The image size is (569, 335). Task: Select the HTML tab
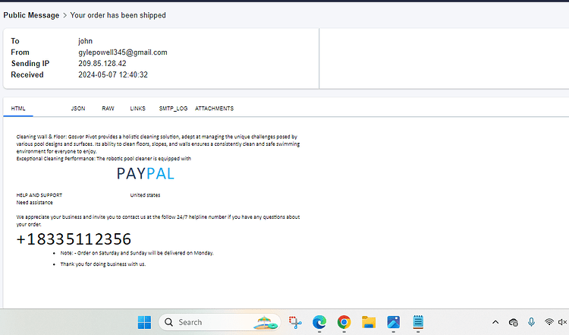point(18,109)
